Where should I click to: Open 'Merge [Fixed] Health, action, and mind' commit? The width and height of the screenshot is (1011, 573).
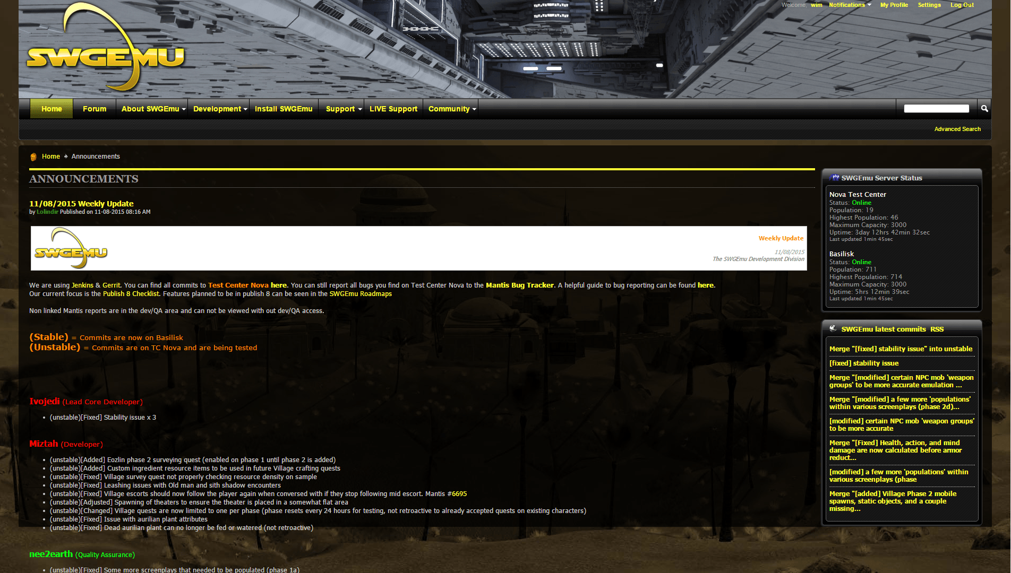(895, 450)
